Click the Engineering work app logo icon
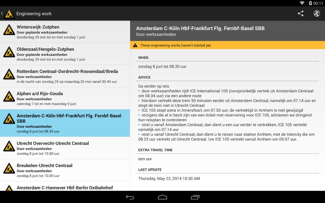 tap(9, 14)
